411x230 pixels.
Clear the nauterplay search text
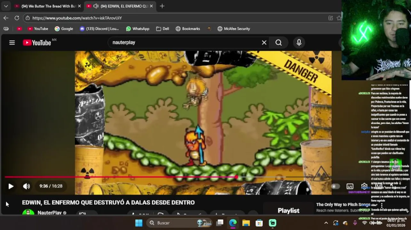click(264, 42)
